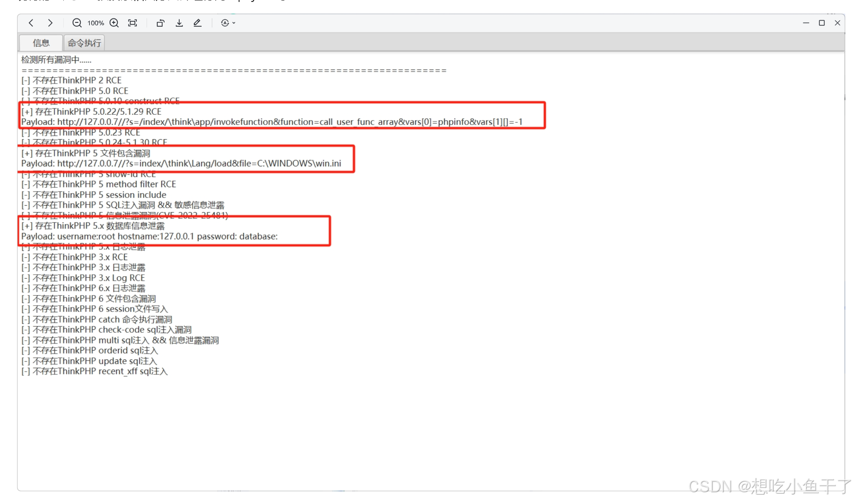Switch to the 信息 tab
Viewport: 855px width, 501px height.
pyautogui.click(x=41, y=43)
